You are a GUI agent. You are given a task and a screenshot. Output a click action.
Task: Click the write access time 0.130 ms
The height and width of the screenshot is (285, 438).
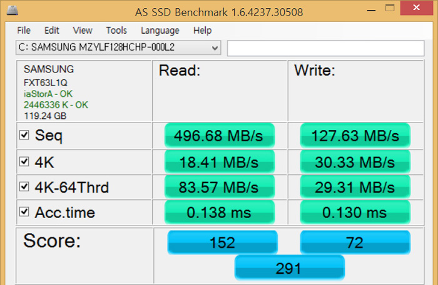coord(355,212)
